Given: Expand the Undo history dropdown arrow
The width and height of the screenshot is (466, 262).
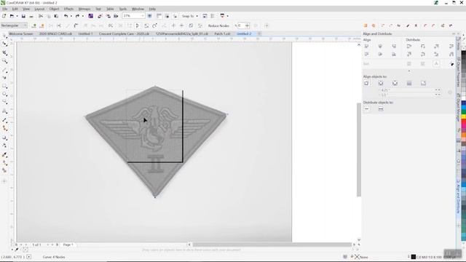Looking at the screenshot, I should (x=71, y=16).
